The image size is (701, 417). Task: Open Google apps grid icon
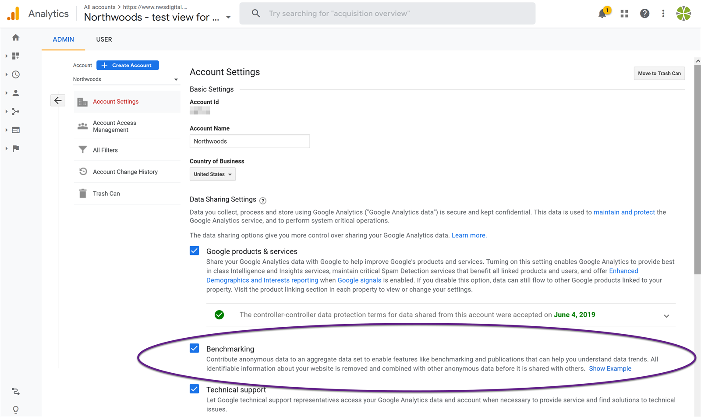click(624, 14)
